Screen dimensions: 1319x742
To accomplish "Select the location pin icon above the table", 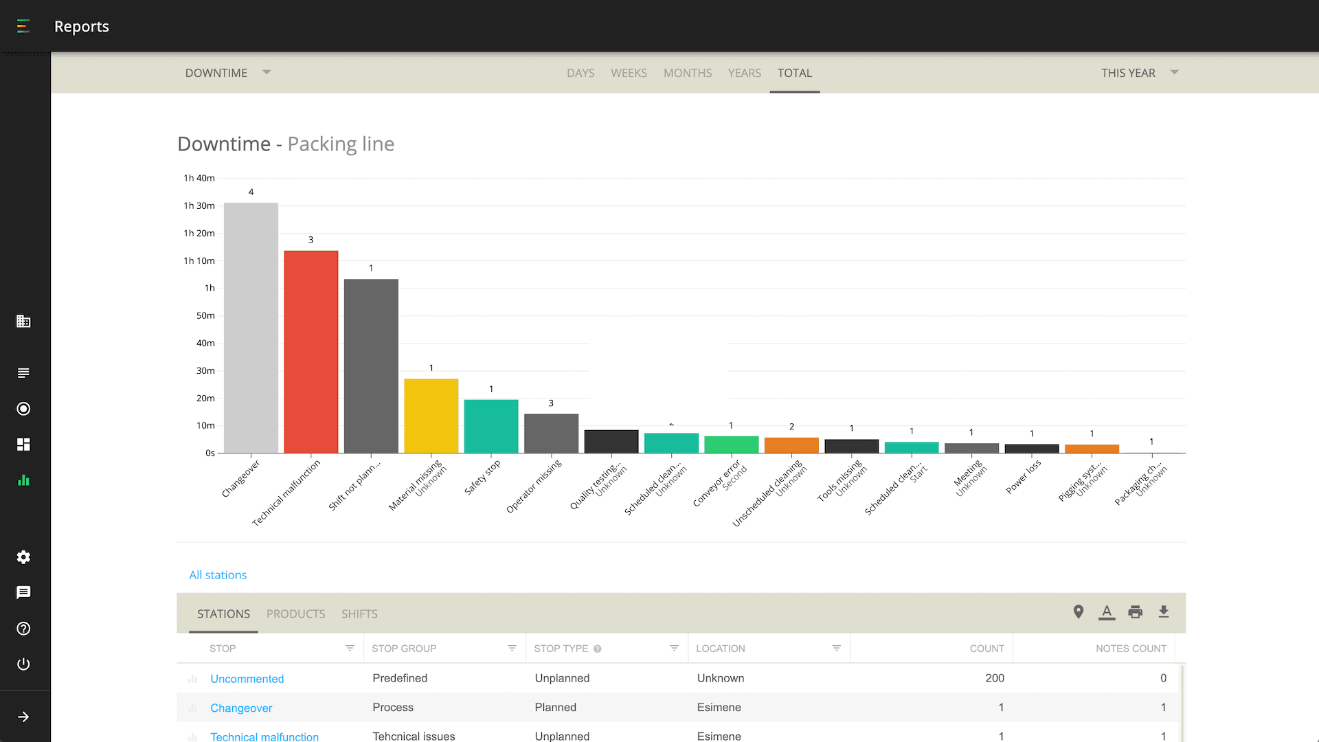I will coord(1078,611).
